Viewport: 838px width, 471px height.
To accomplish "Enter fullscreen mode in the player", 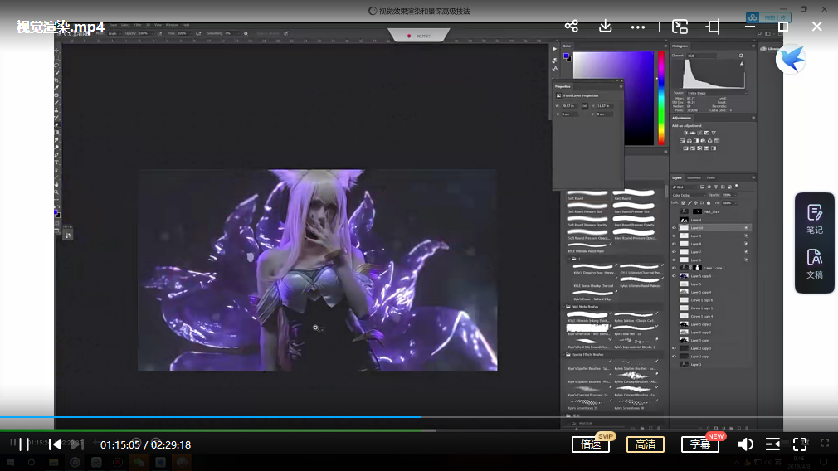I will [x=800, y=444].
